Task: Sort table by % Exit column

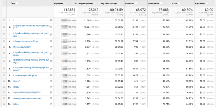Action: click(x=174, y=3)
